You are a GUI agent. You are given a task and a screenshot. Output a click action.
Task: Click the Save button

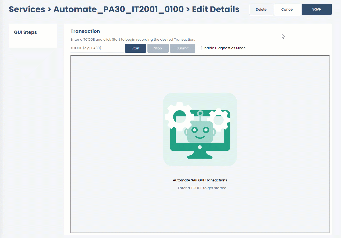(316, 9)
